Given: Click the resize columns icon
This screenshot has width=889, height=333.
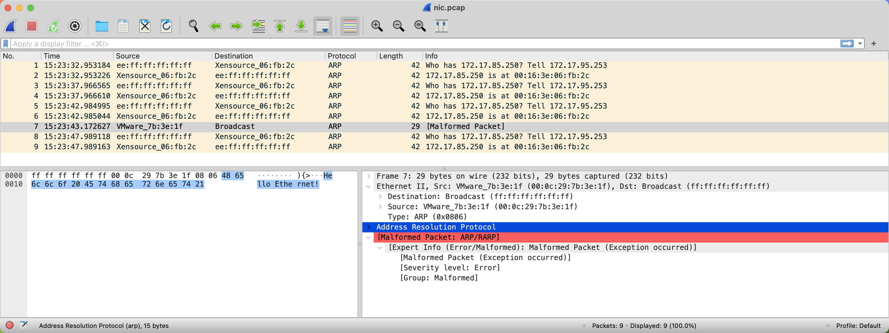Looking at the screenshot, I should point(441,26).
